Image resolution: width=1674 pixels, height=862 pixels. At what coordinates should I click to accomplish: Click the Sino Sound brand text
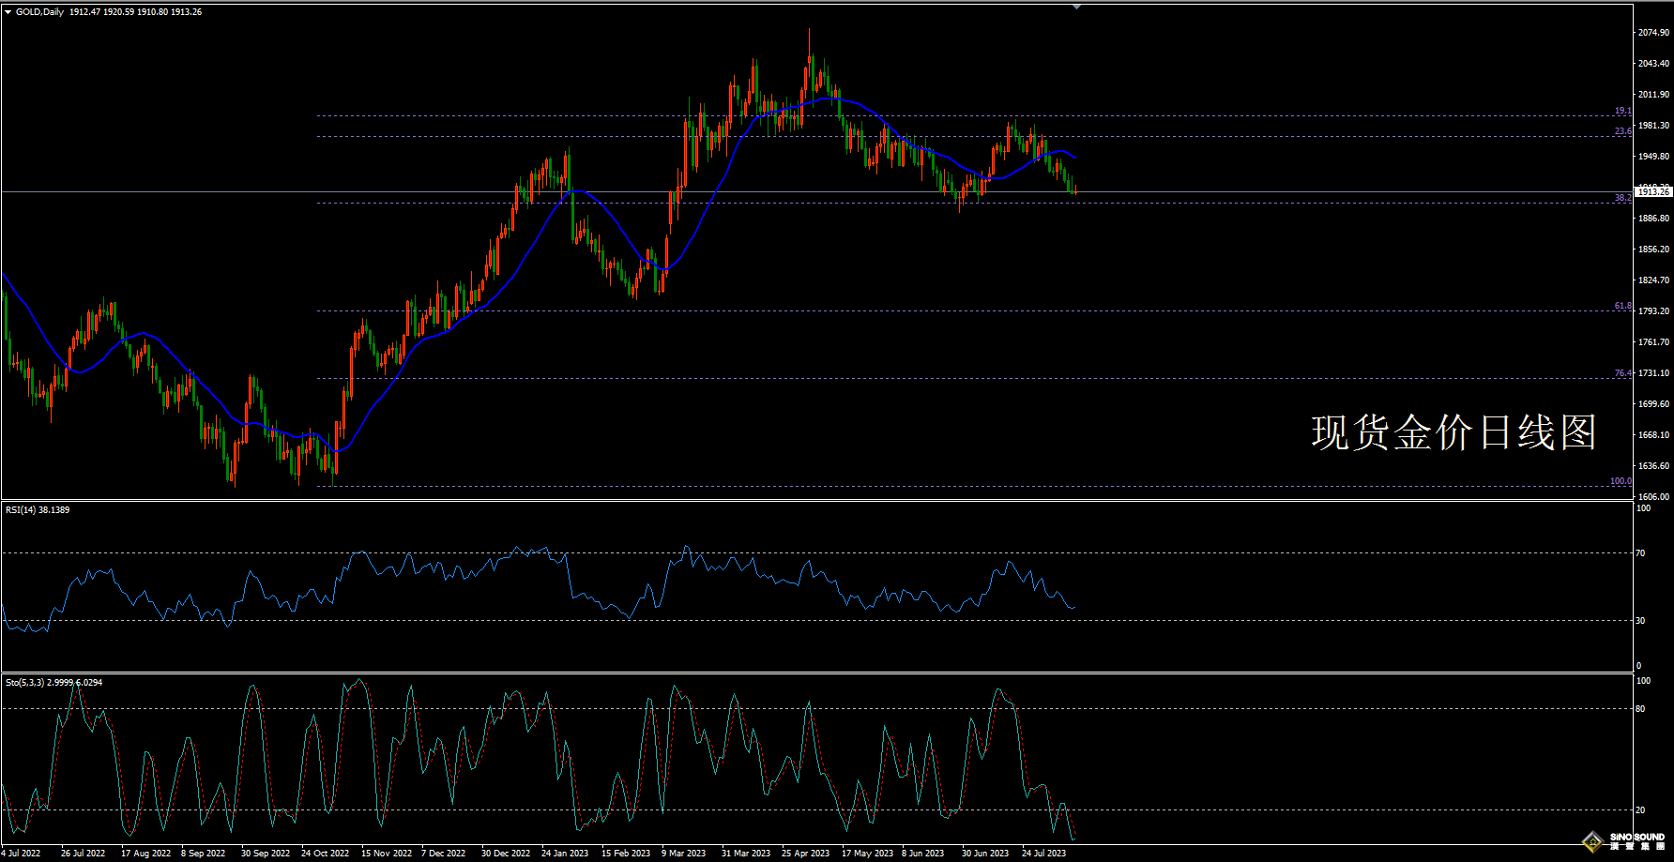tap(1637, 840)
